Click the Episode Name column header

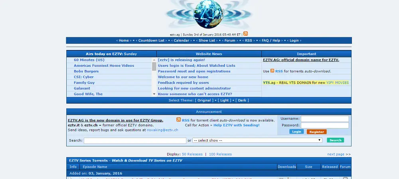tap(95, 167)
